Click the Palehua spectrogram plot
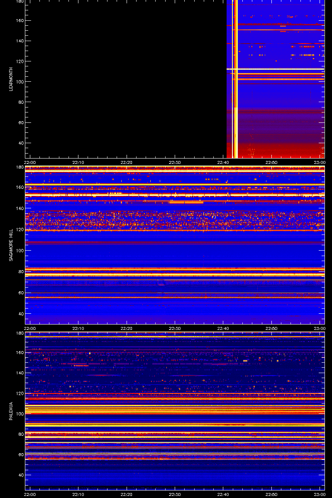The image size is (332, 498). [x=175, y=411]
